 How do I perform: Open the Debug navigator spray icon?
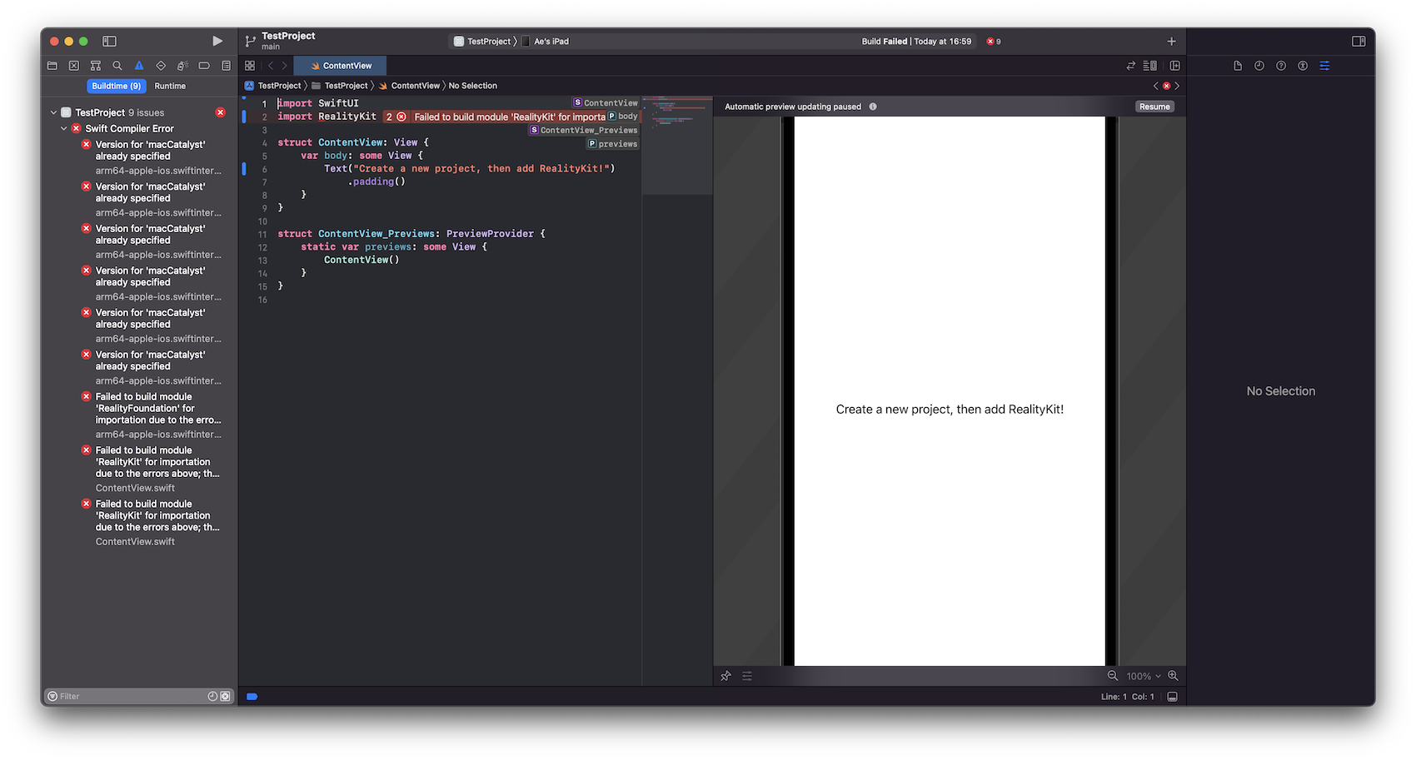[x=182, y=66]
